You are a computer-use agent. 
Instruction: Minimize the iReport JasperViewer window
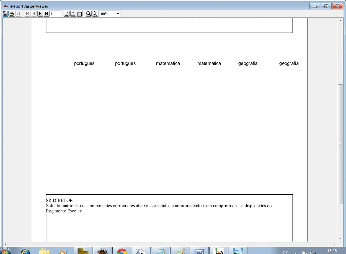pyautogui.click(x=315, y=6)
